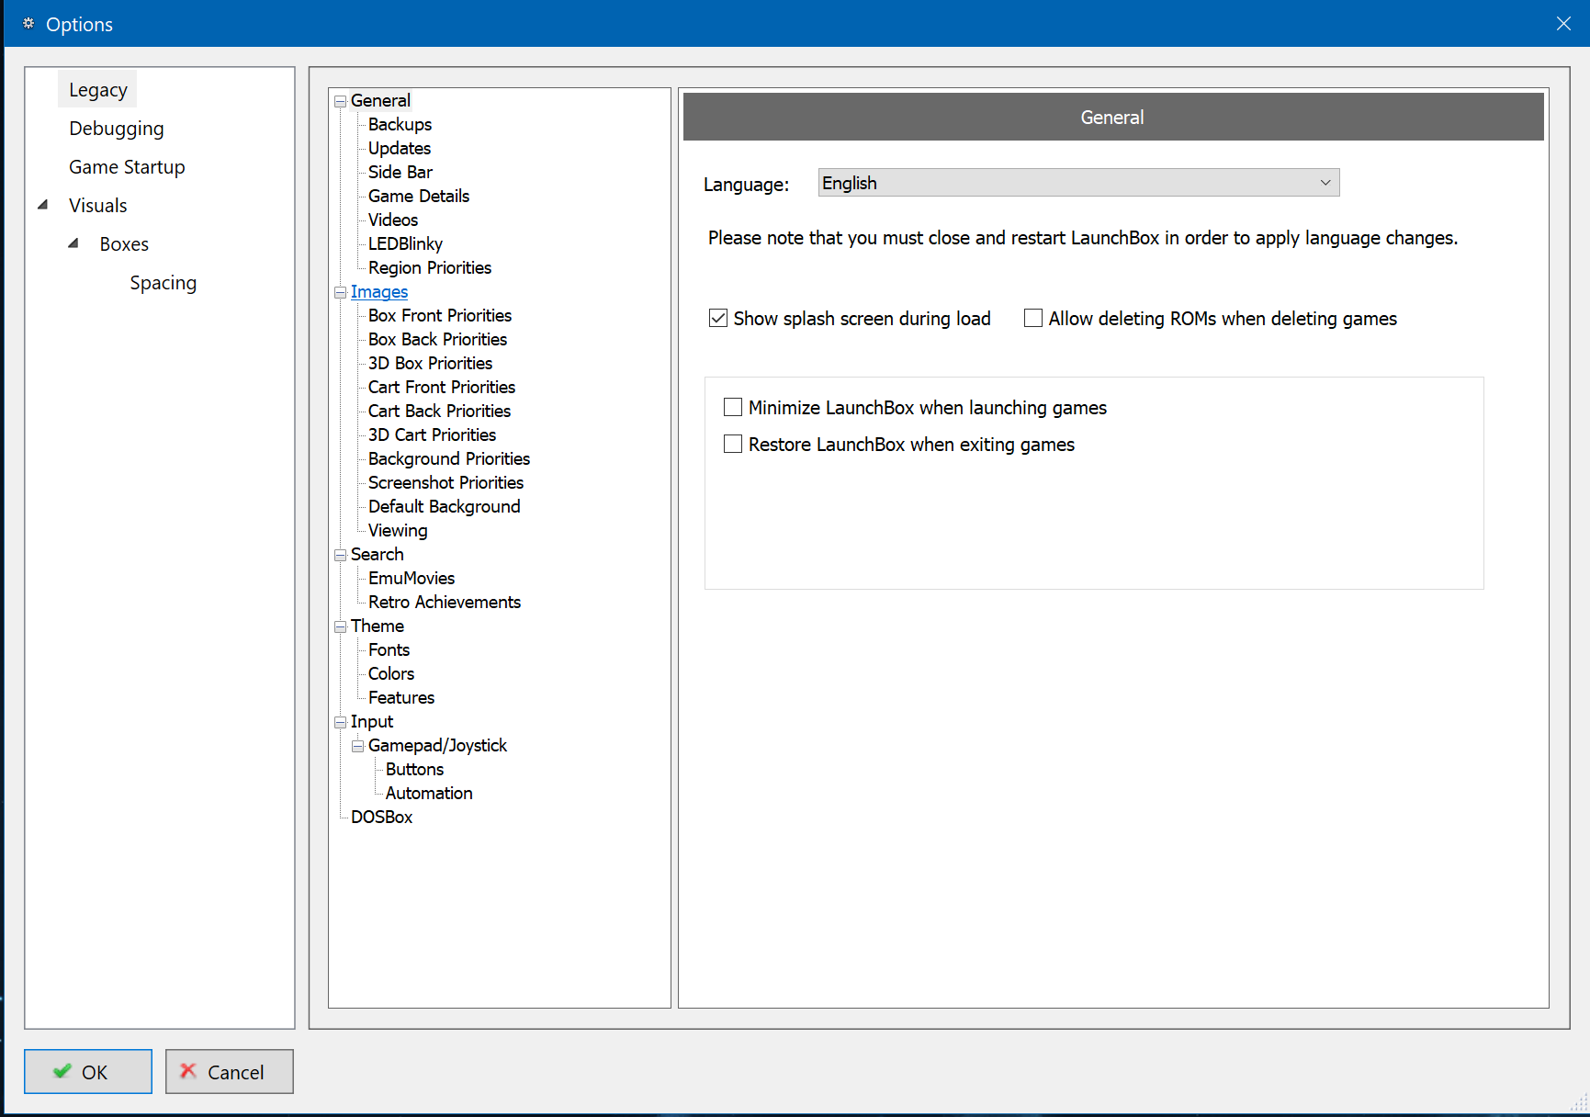Open Box Back Priorities

[437, 340]
